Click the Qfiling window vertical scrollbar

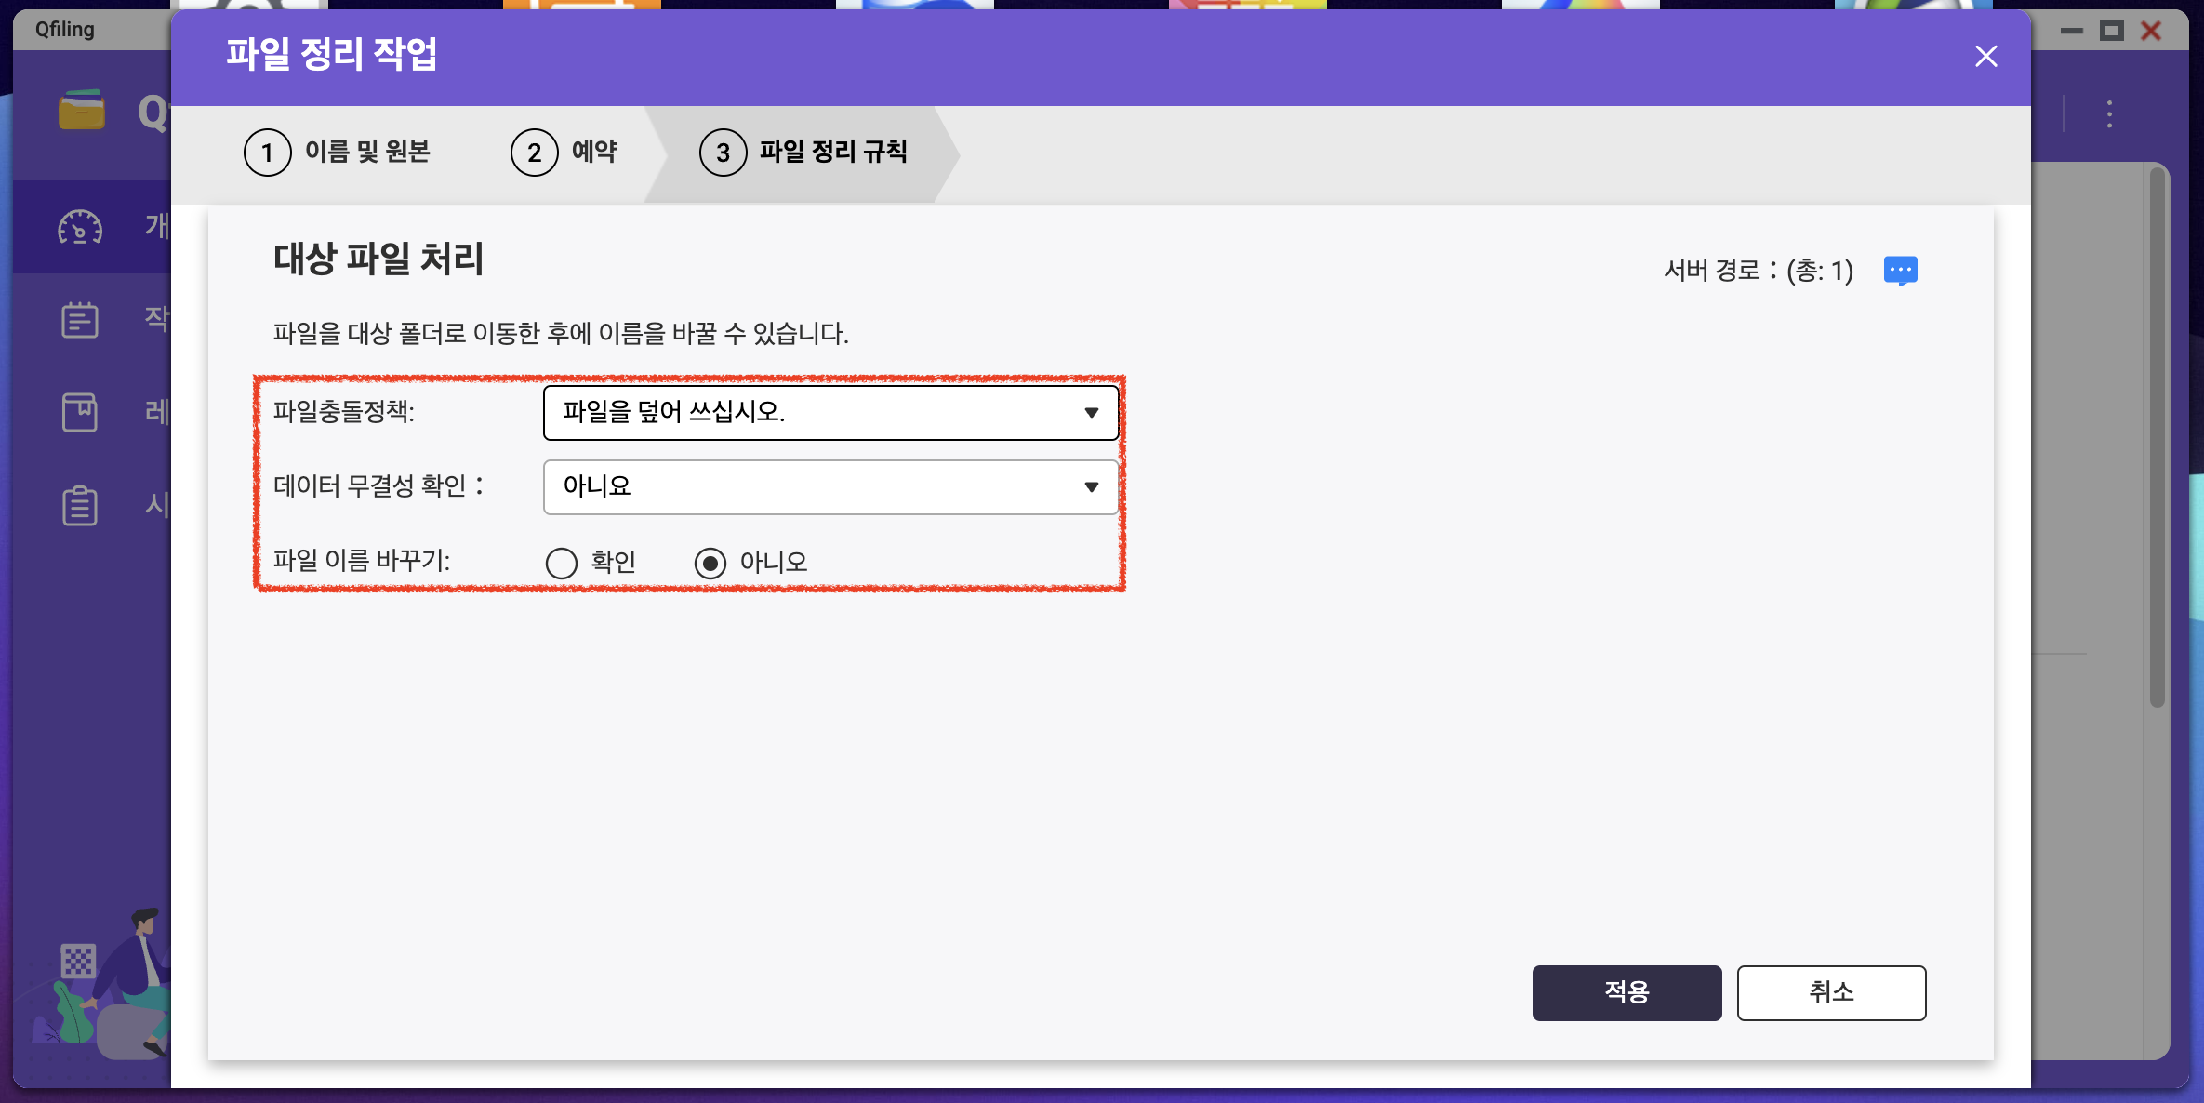[x=2158, y=437]
